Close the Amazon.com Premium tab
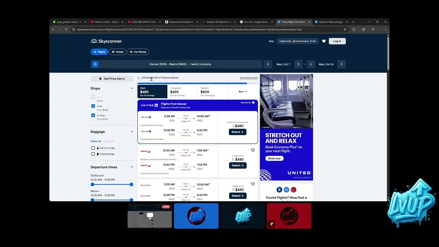The height and width of the screenshot is (247, 439). point(197,22)
